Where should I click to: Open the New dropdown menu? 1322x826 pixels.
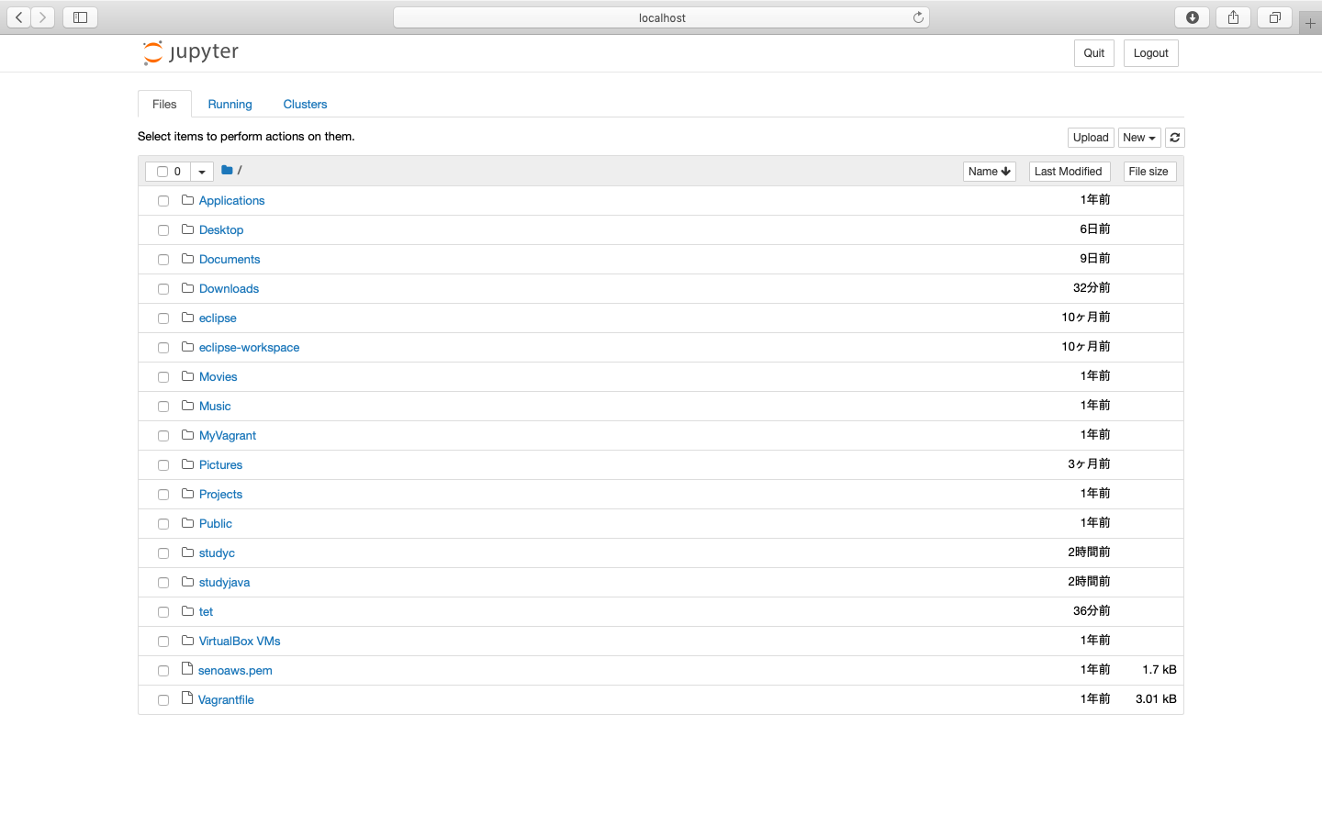tap(1139, 138)
